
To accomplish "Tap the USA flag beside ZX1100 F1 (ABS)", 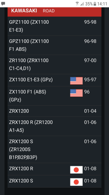I will [76, 93].
